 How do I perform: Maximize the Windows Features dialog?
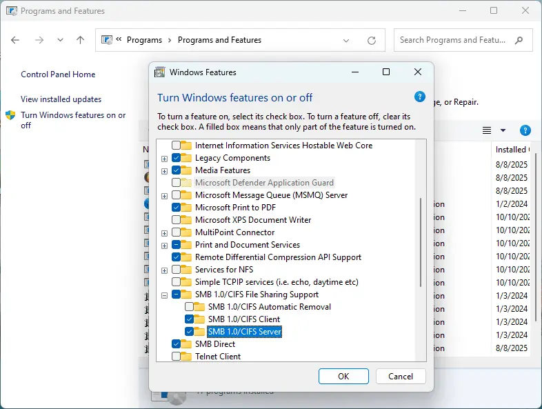click(386, 72)
